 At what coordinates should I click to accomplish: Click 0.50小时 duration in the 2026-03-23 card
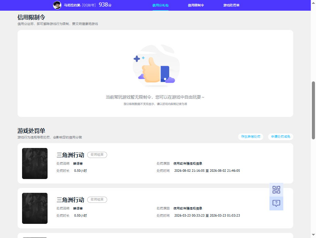click(x=80, y=216)
